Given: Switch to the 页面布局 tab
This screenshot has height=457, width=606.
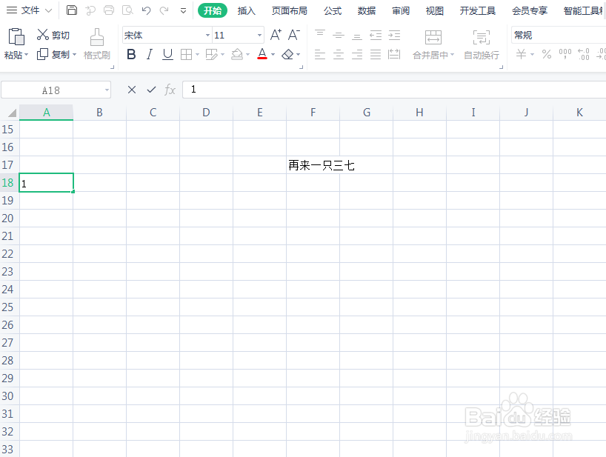Looking at the screenshot, I should tap(289, 11).
